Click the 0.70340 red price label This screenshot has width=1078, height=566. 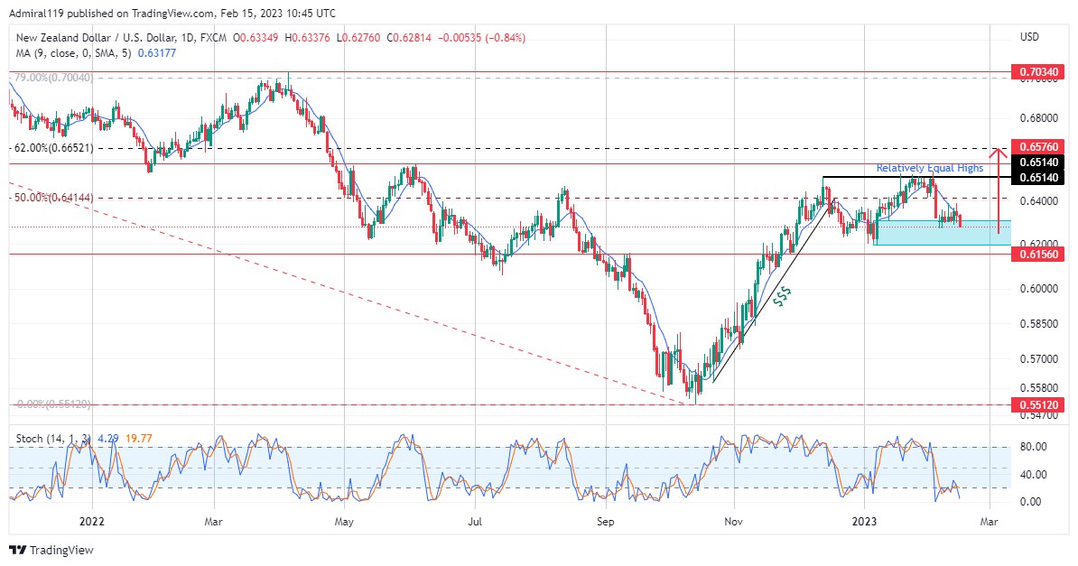[x=1037, y=71]
